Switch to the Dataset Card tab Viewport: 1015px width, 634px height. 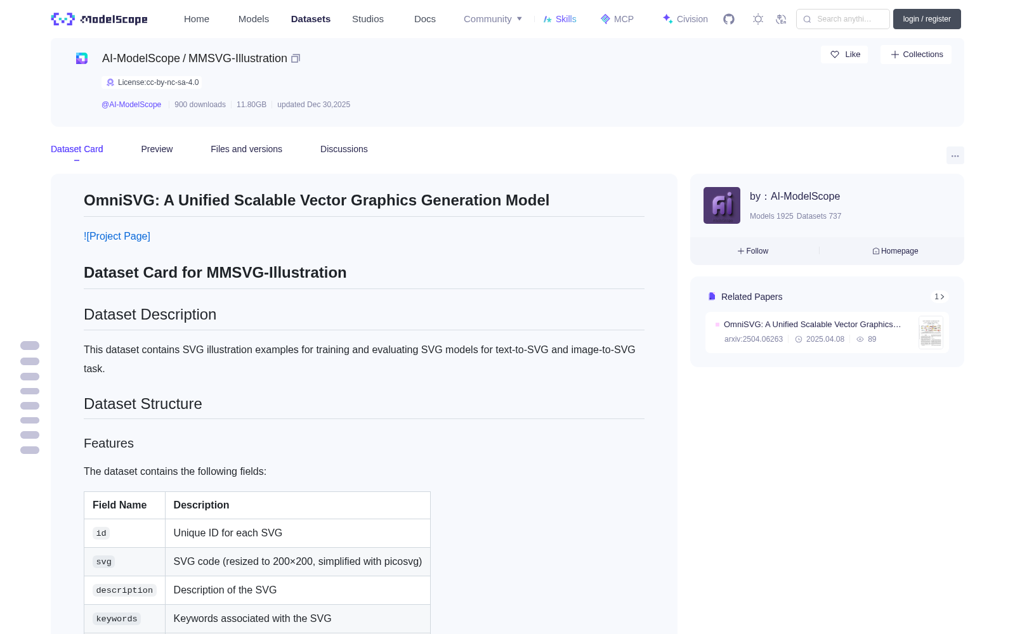(x=77, y=149)
